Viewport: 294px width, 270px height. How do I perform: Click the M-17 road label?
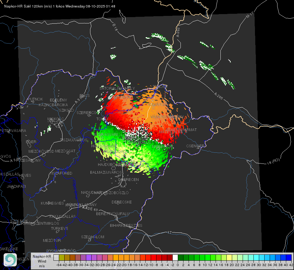coord(250,15)
